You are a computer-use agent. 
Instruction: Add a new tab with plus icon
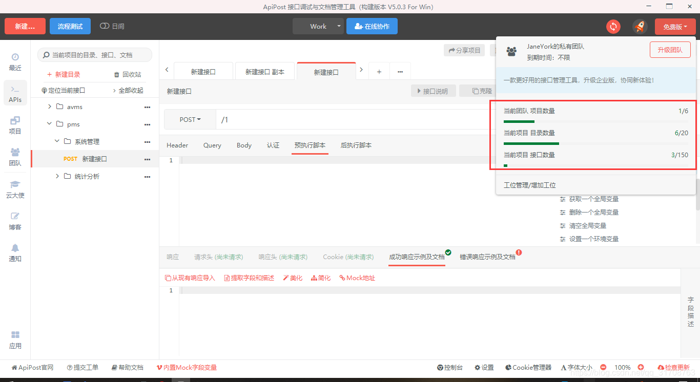click(x=379, y=72)
